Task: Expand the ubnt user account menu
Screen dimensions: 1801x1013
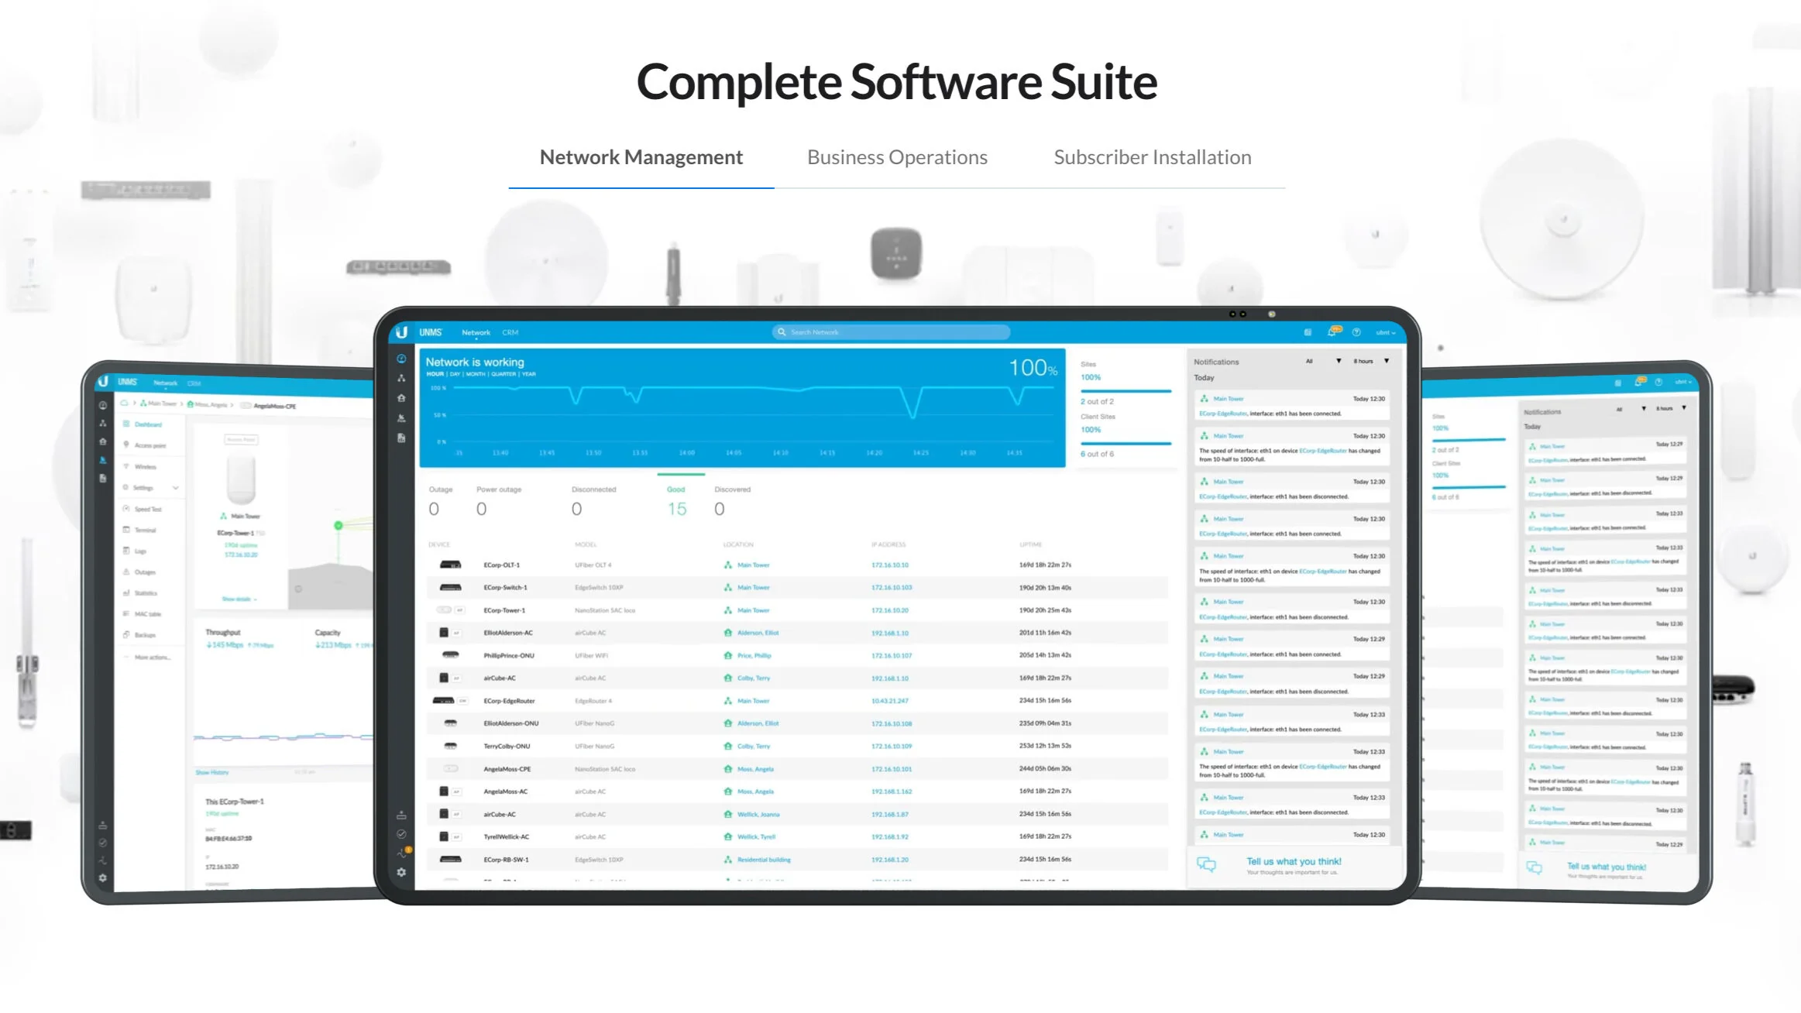Action: point(1386,332)
